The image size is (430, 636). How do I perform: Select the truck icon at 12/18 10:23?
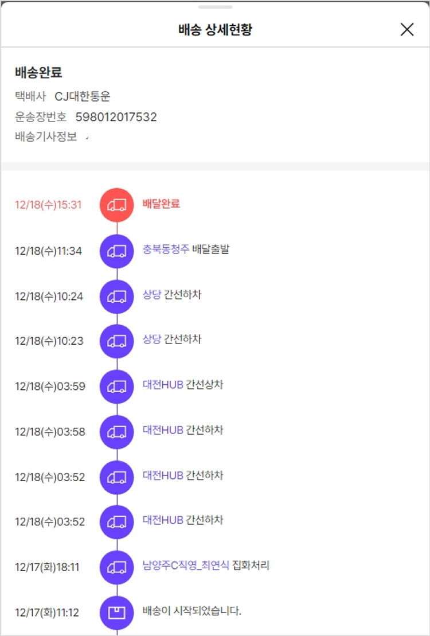tap(117, 341)
